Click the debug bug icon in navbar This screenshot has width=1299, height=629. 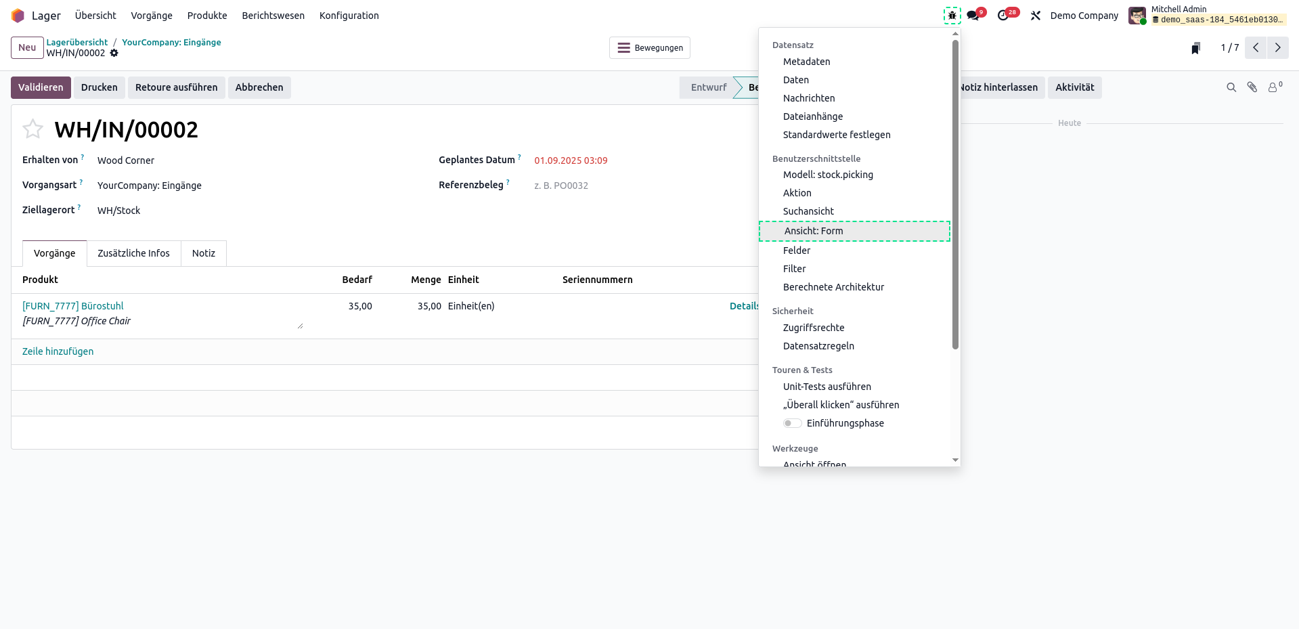click(952, 16)
